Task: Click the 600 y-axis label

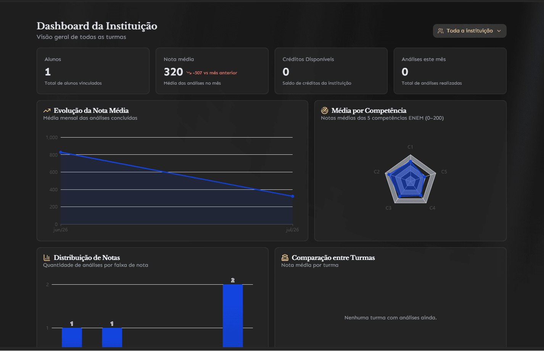Action: click(53, 172)
